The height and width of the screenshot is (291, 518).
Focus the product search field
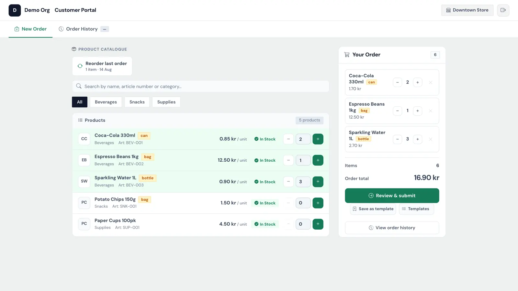point(201,86)
